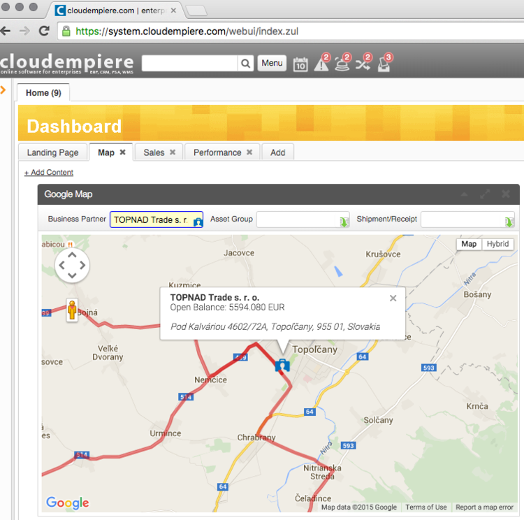Open the Performance dashboard tab
524x520 pixels.
tap(217, 152)
